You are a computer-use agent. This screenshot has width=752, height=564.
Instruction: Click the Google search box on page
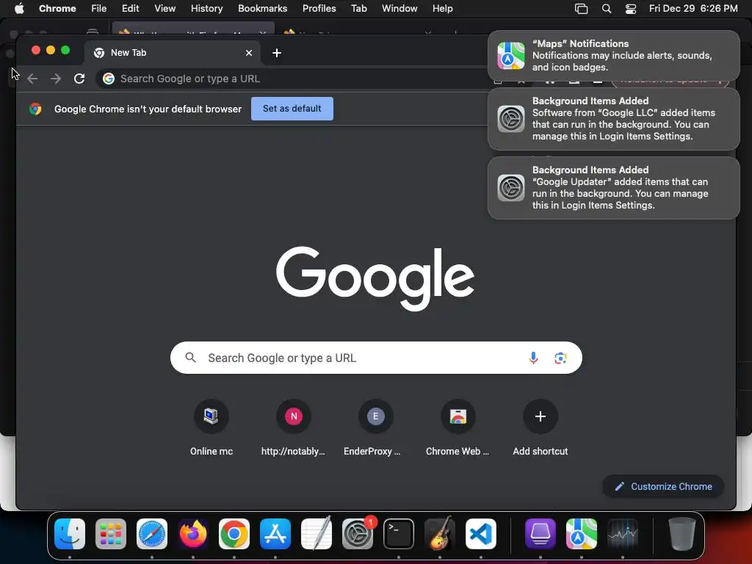pyautogui.click(x=376, y=358)
